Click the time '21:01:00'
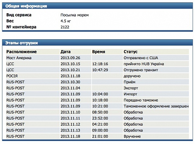Viewport: 195px width, 144px height. point(100,136)
